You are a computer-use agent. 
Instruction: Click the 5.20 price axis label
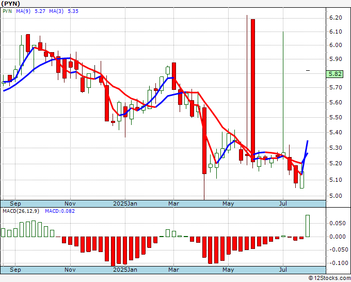[x=336, y=164]
